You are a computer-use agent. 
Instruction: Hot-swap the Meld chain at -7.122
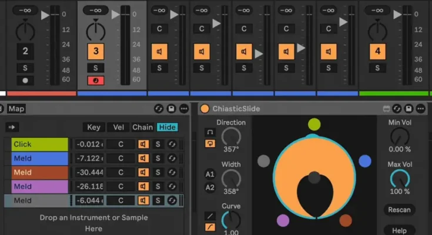172,158
